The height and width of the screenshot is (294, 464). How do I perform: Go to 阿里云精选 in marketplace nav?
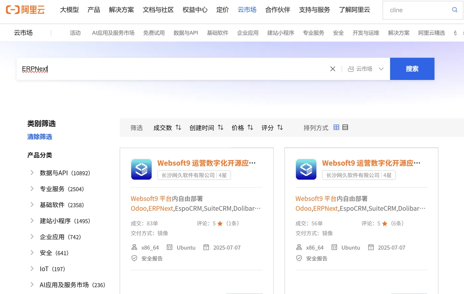[432, 33]
